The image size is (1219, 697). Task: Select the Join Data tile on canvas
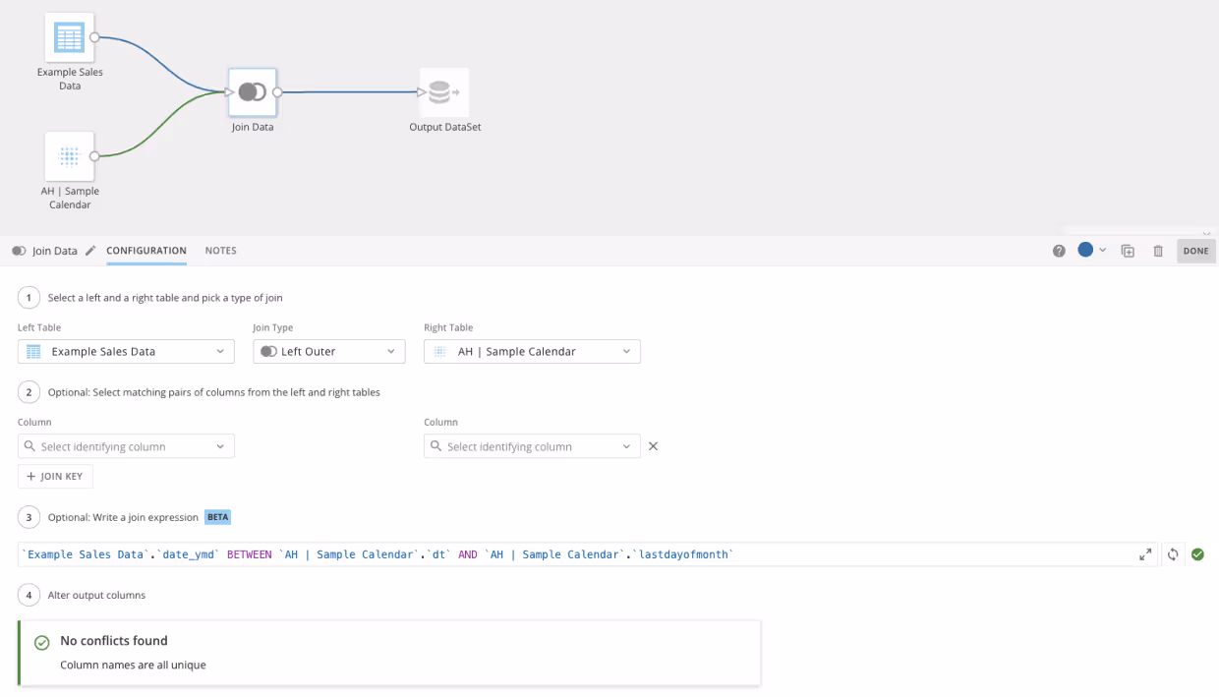[253, 92]
